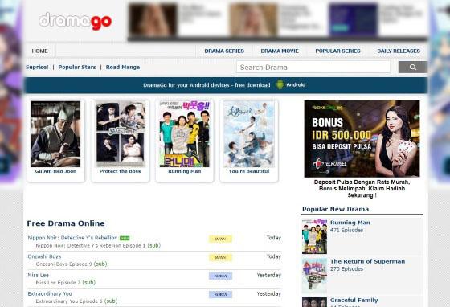Click the Bonus IDR 500.000 advertisement banner
The image size is (450, 307).
point(362,138)
